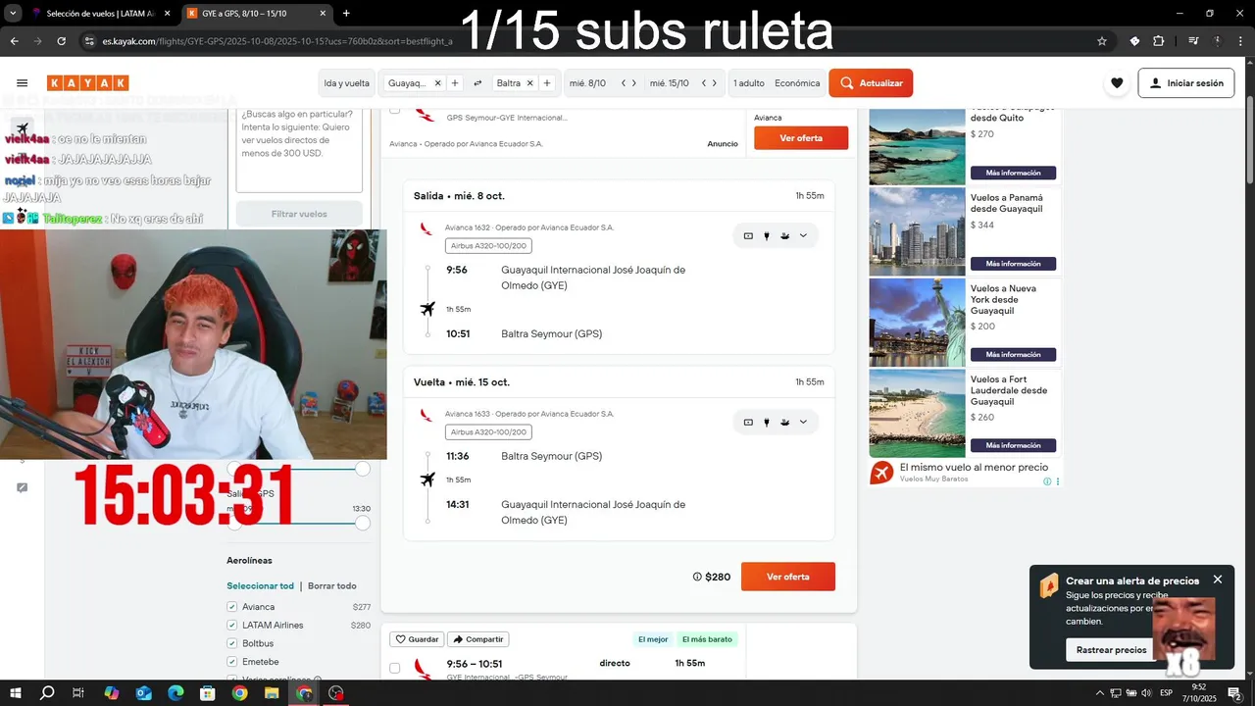Toggle the Emetebe checkbox
This screenshot has width=1255, height=706.
(x=232, y=662)
